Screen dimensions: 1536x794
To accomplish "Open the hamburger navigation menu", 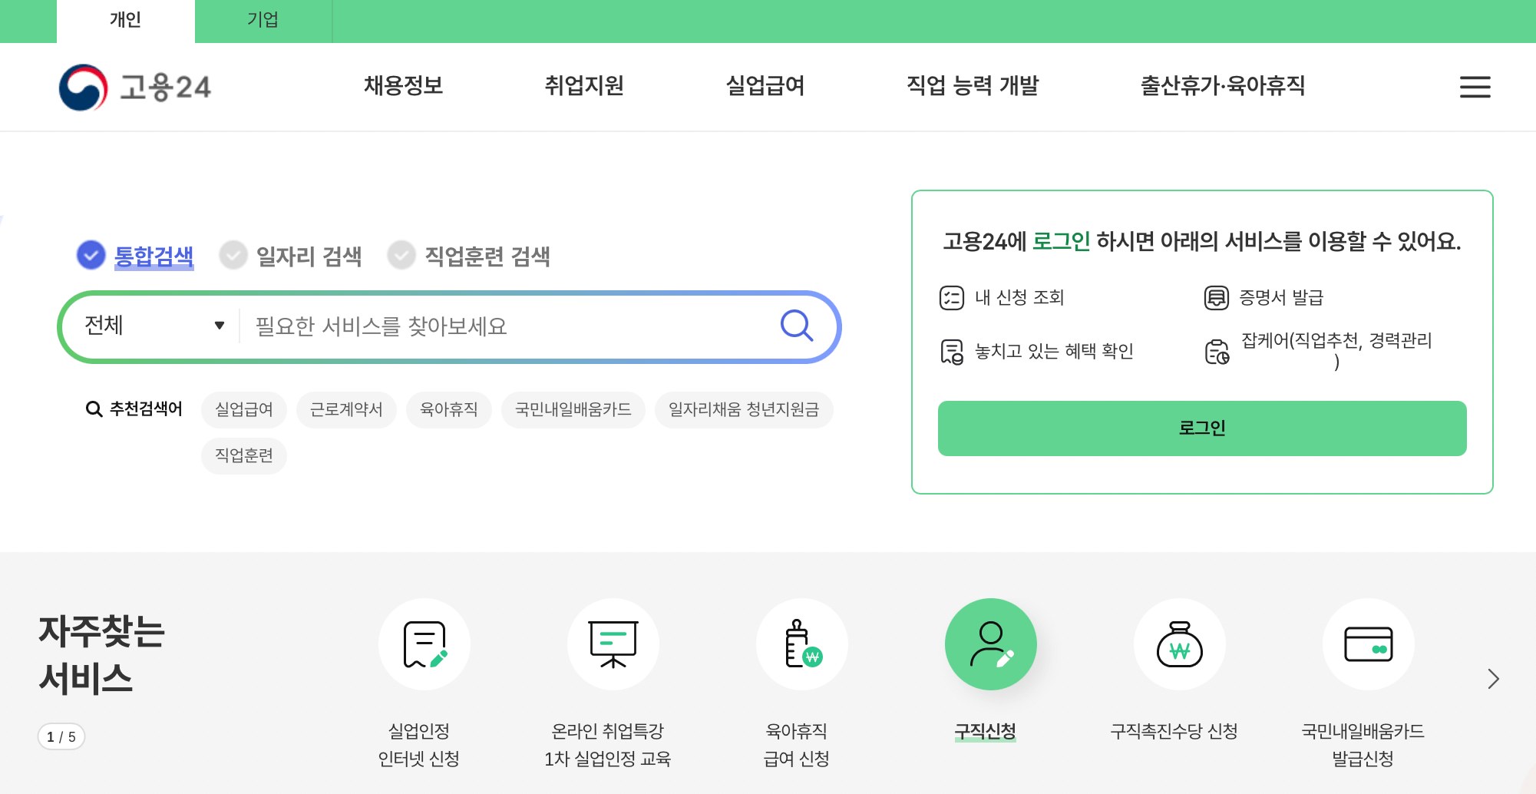I will pyautogui.click(x=1474, y=87).
